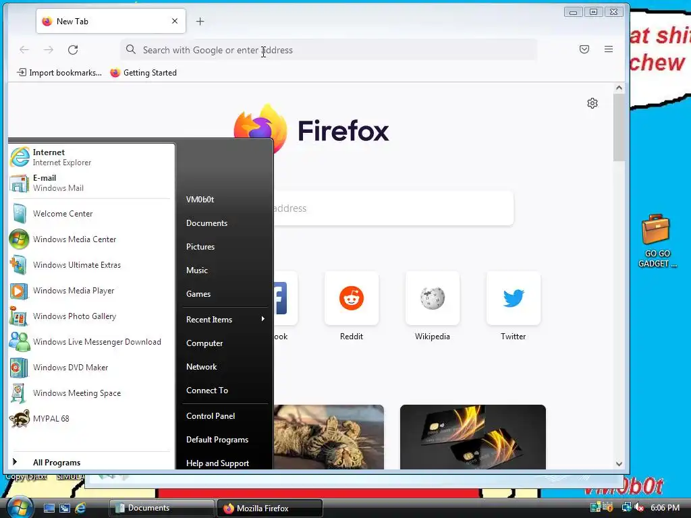
Task: Click muted volume tray icon
Action: pos(638,507)
